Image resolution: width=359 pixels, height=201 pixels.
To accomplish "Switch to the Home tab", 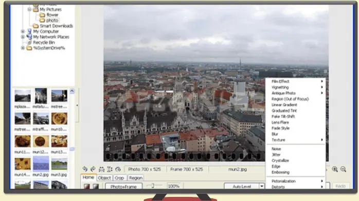I will click(x=88, y=177).
